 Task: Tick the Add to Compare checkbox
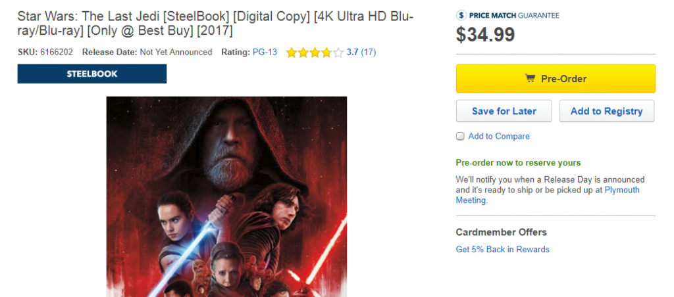[x=460, y=137]
